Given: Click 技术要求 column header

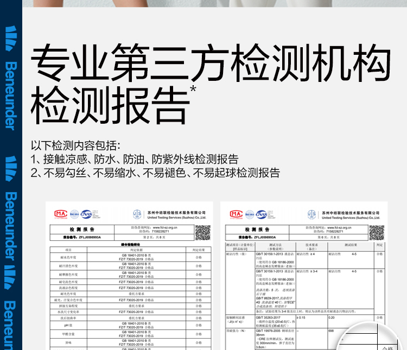Looking at the screenshot, I should [x=311, y=247].
